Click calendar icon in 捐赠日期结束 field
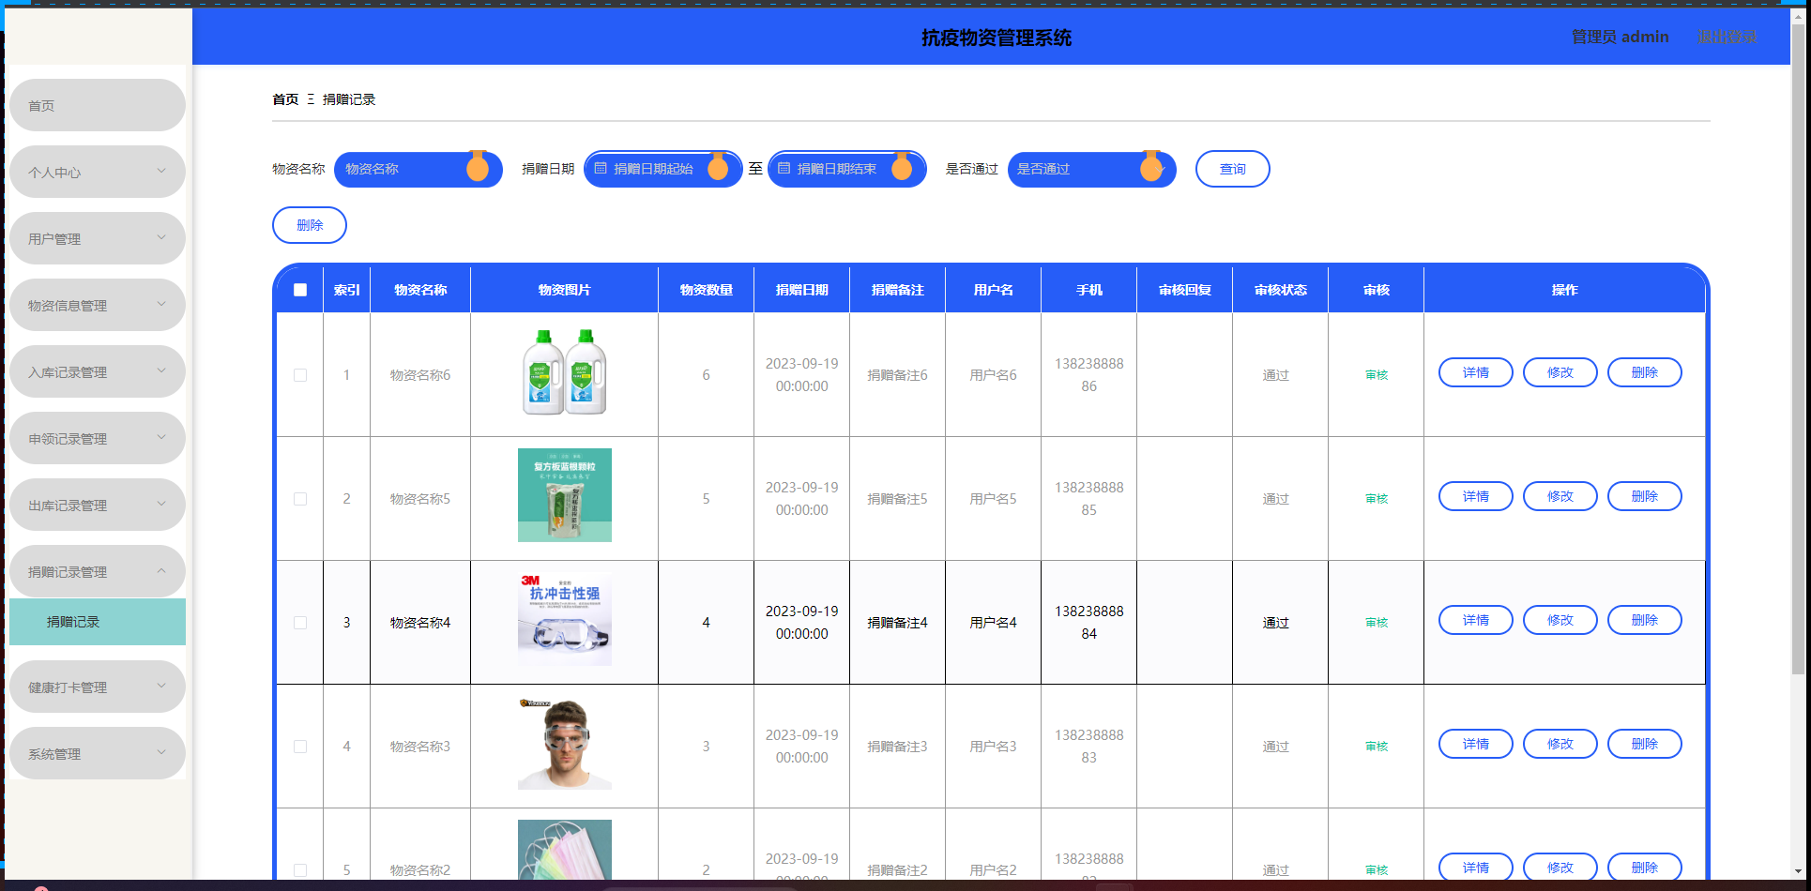1811x891 pixels. [x=784, y=169]
